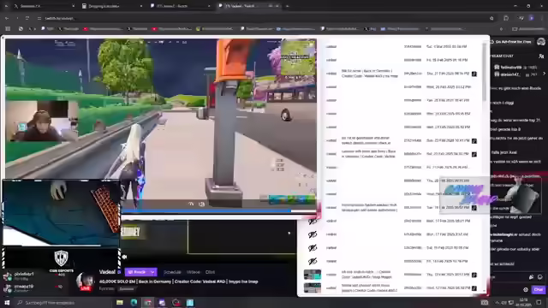Toggle eye icon on Fri 14 Feb row
Viewport: 548px width, 308px height.
(x=313, y=261)
